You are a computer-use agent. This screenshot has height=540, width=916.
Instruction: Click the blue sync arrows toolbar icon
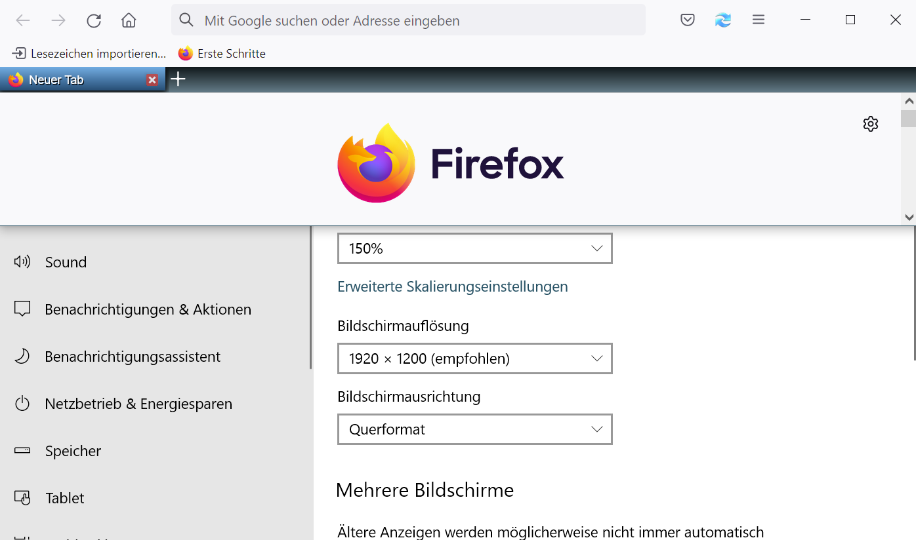click(x=723, y=20)
